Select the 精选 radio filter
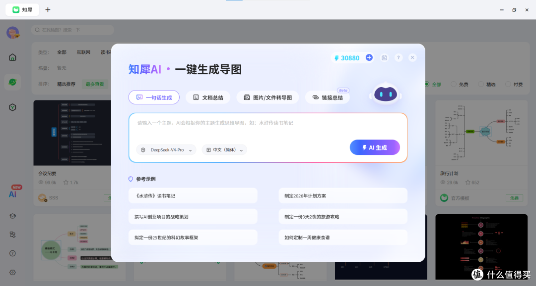Screen dimensions: 536x286 coord(487,84)
